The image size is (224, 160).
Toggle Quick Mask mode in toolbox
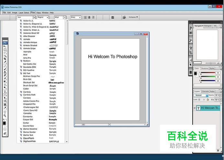point(5,129)
